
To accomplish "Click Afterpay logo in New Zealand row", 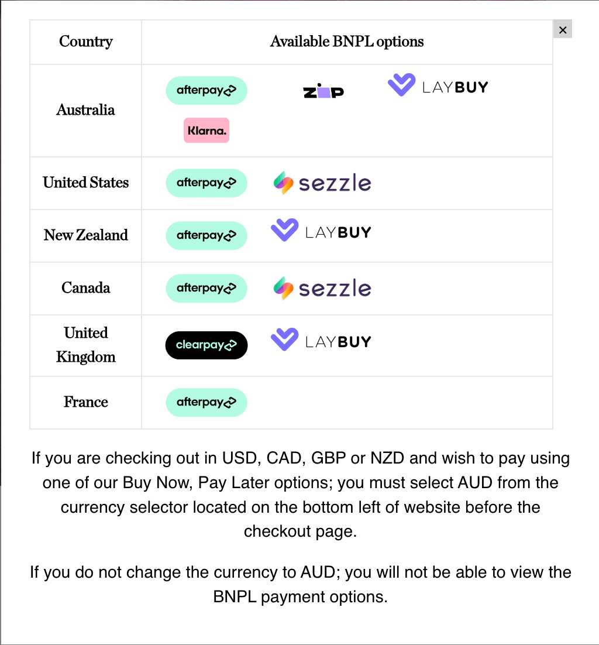I will point(206,235).
